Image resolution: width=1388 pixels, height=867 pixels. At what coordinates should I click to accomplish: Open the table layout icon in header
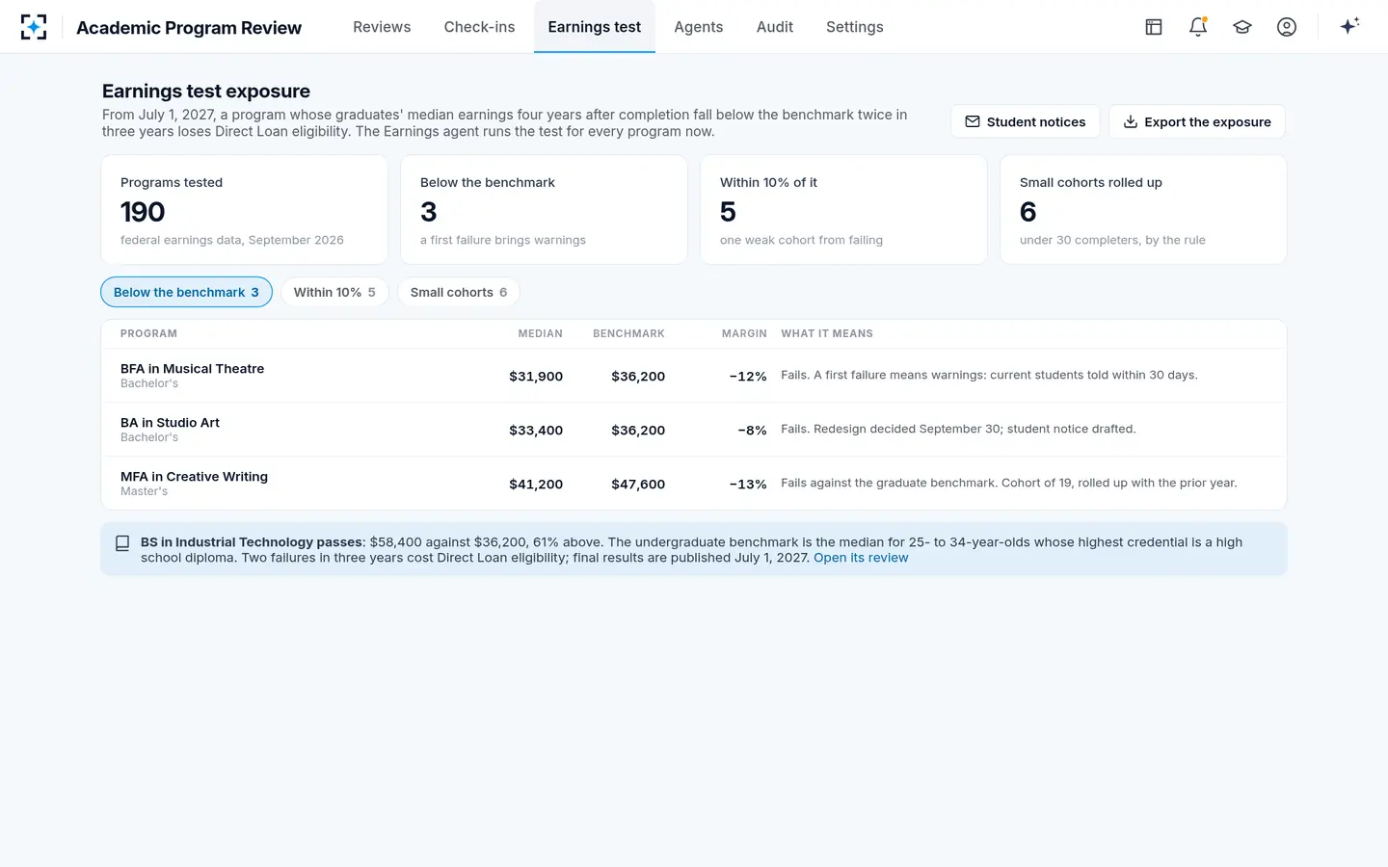pyautogui.click(x=1154, y=27)
